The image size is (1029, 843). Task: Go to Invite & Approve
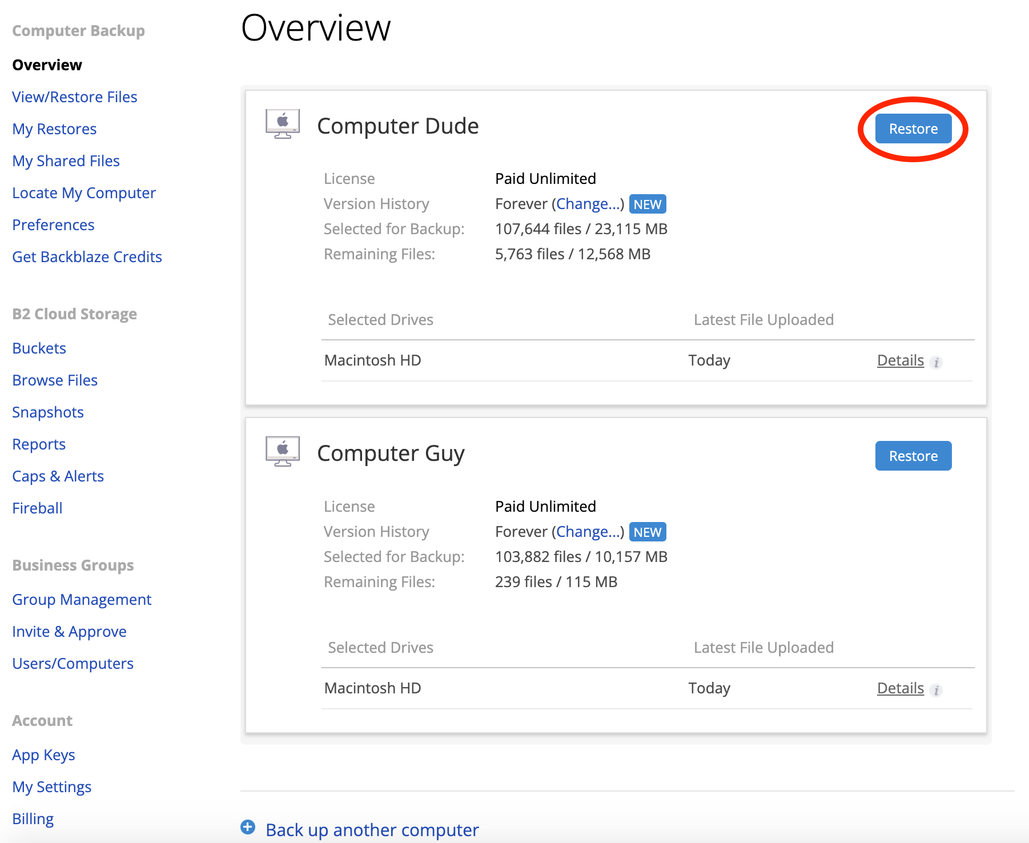[70, 632]
